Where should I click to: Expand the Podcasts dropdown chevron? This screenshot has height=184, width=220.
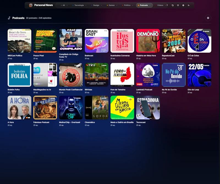click(x=150, y=5)
